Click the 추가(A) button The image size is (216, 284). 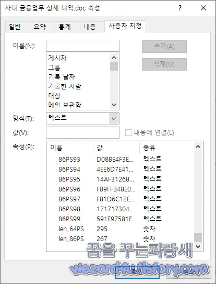click(x=164, y=47)
